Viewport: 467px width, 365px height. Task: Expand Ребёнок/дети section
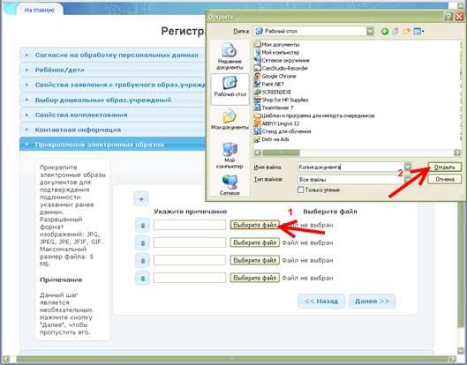112,70
